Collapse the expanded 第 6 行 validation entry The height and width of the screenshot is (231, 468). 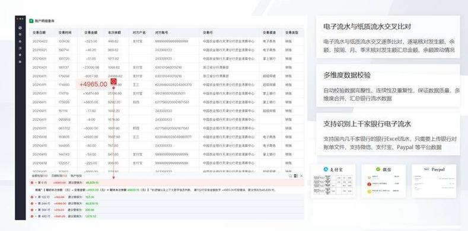tap(35, 182)
